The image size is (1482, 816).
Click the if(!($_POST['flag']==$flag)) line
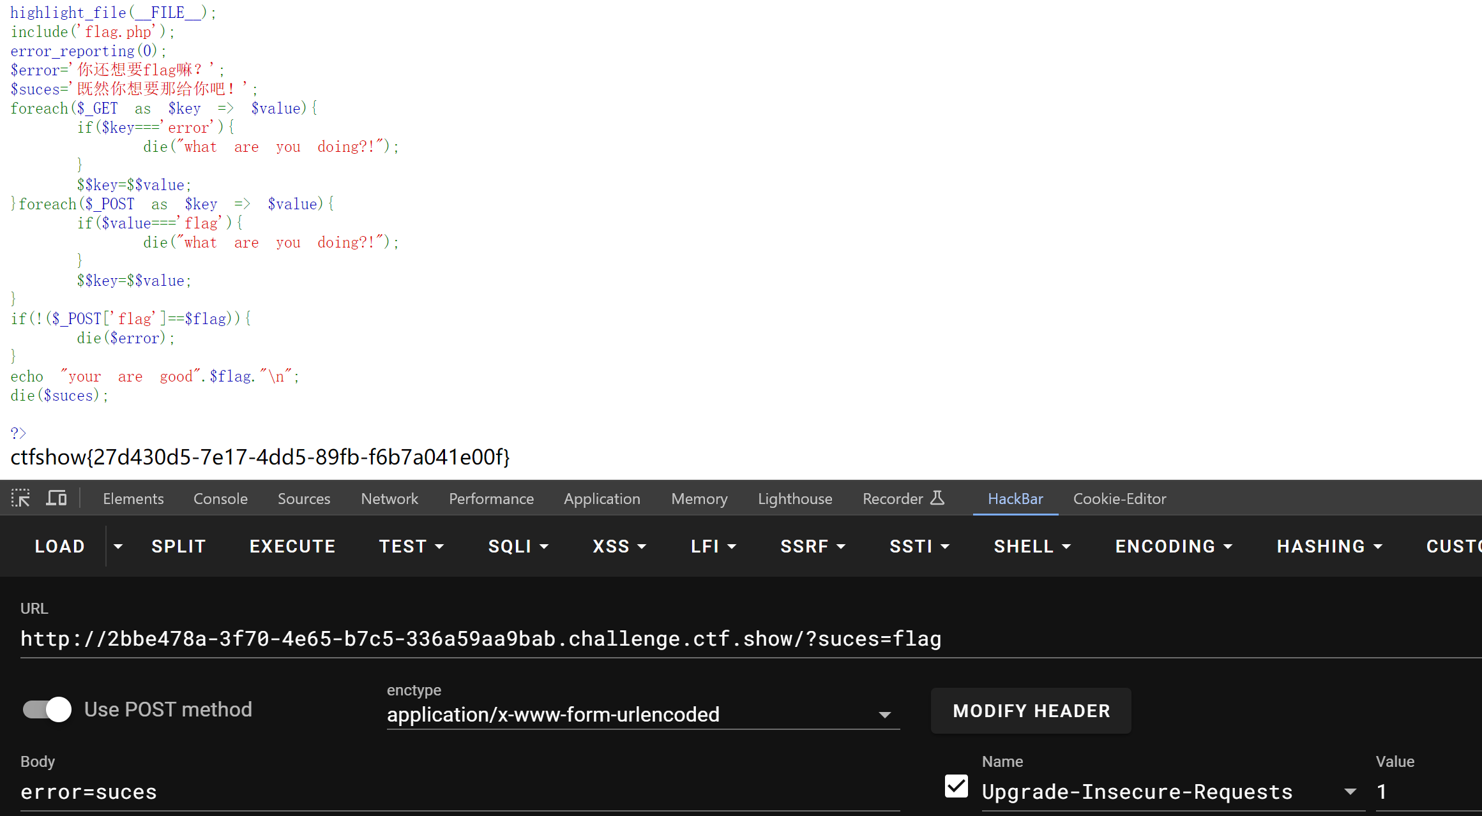pyautogui.click(x=131, y=319)
